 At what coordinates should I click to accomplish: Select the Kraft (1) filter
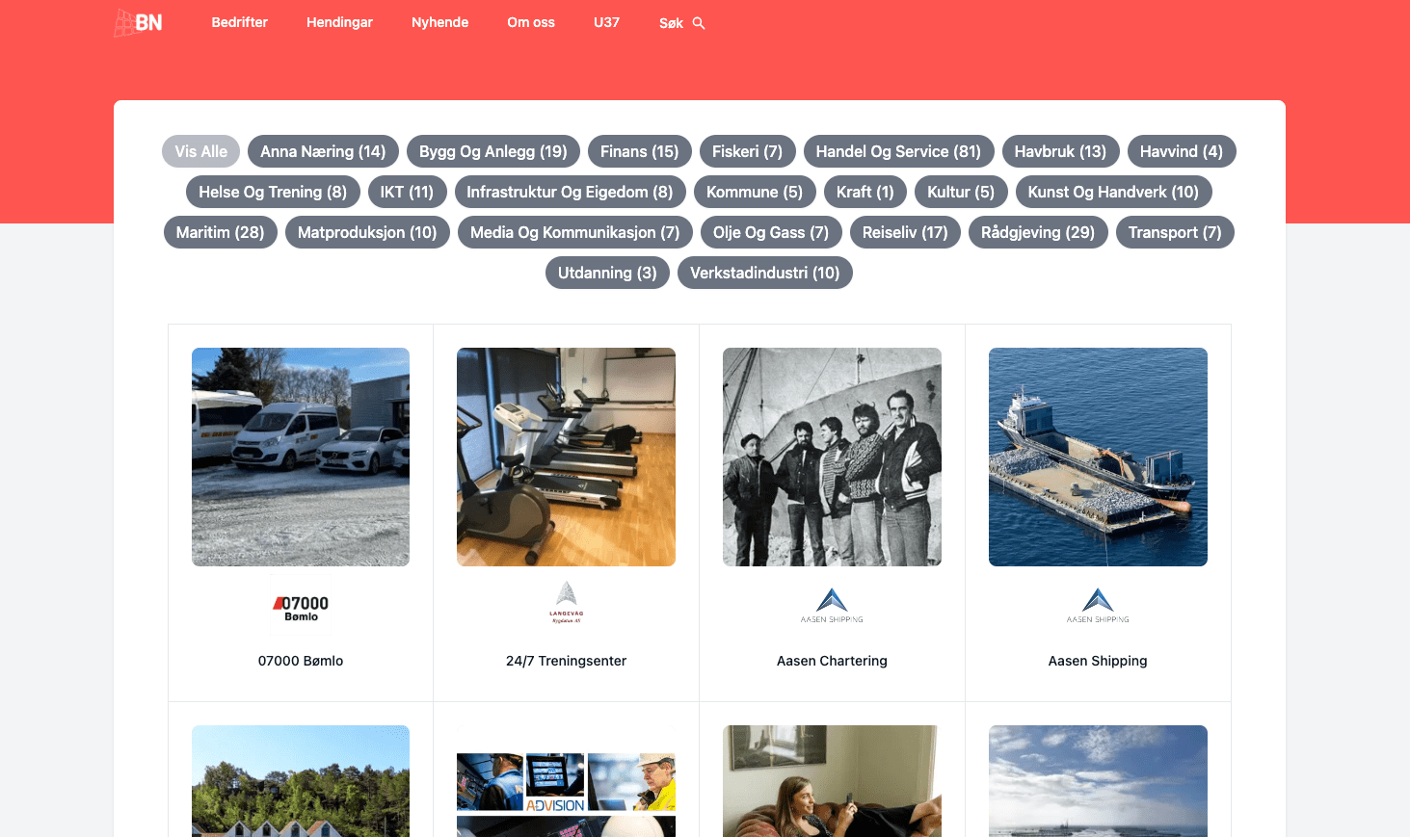[865, 192]
